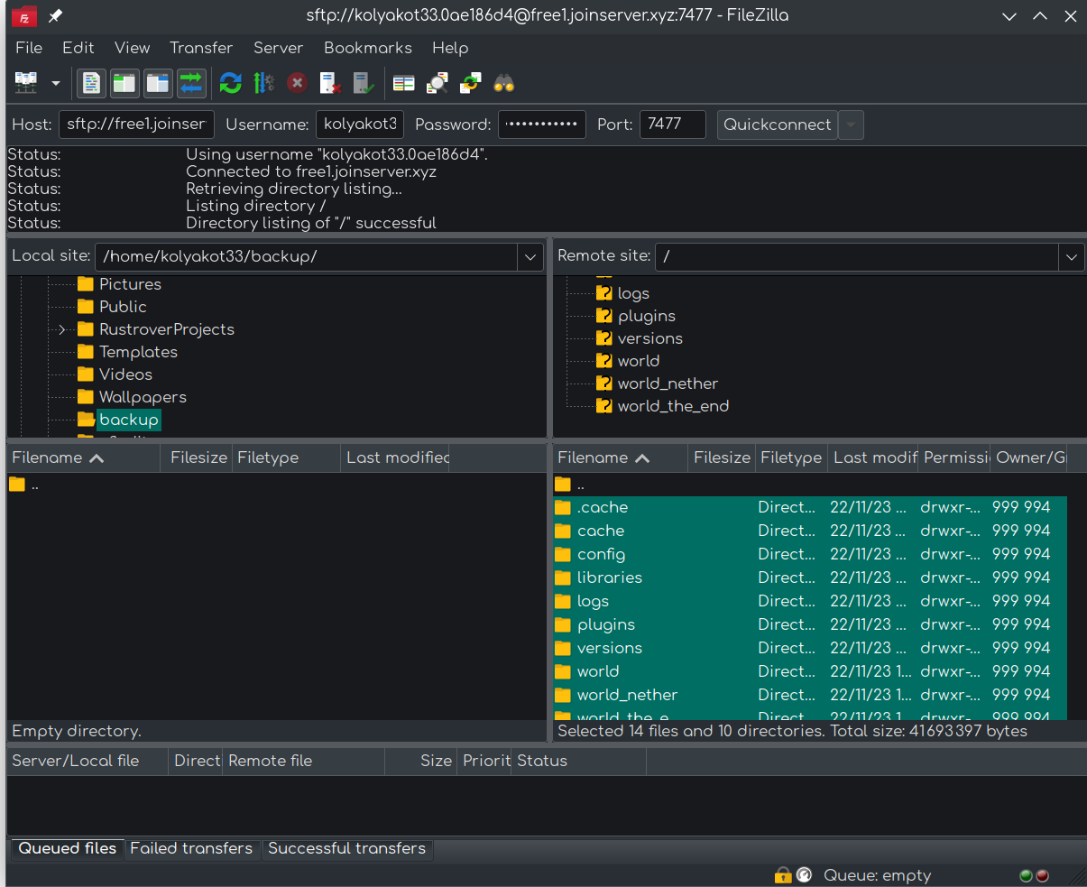Toggle the remote directory tree display
Screen dimensions: 1087x887
(x=158, y=84)
